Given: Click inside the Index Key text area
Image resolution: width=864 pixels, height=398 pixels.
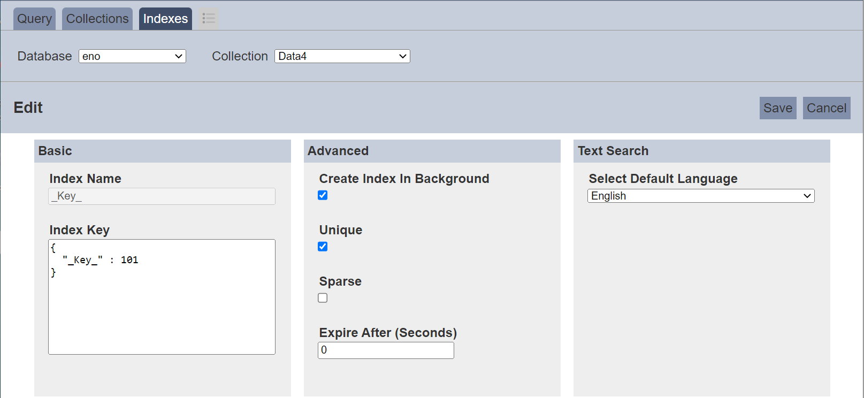Looking at the screenshot, I should [x=162, y=297].
